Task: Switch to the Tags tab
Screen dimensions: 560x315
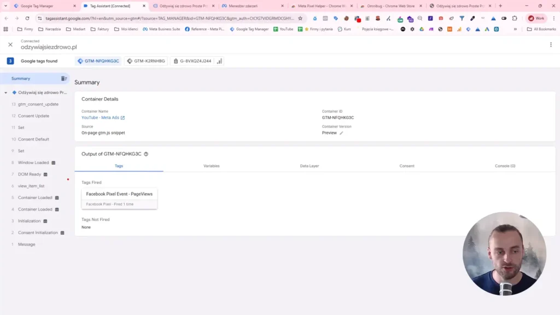Action: coord(119,166)
